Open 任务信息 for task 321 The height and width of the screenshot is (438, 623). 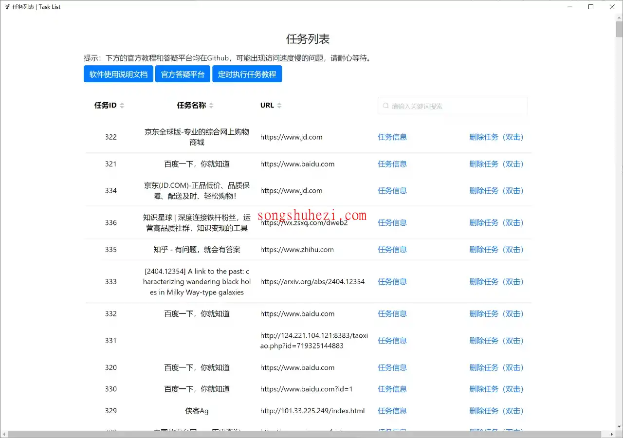click(392, 164)
